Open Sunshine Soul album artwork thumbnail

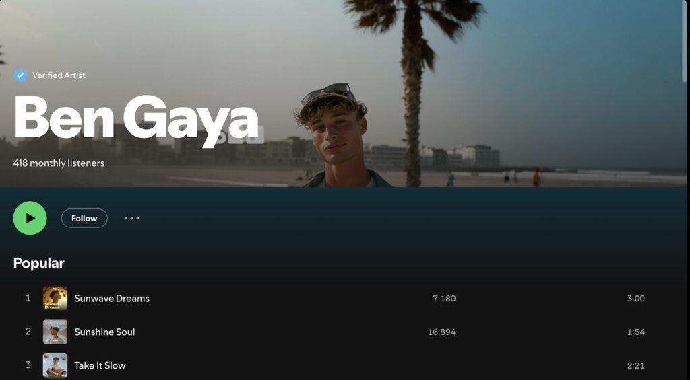pyautogui.click(x=55, y=332)
